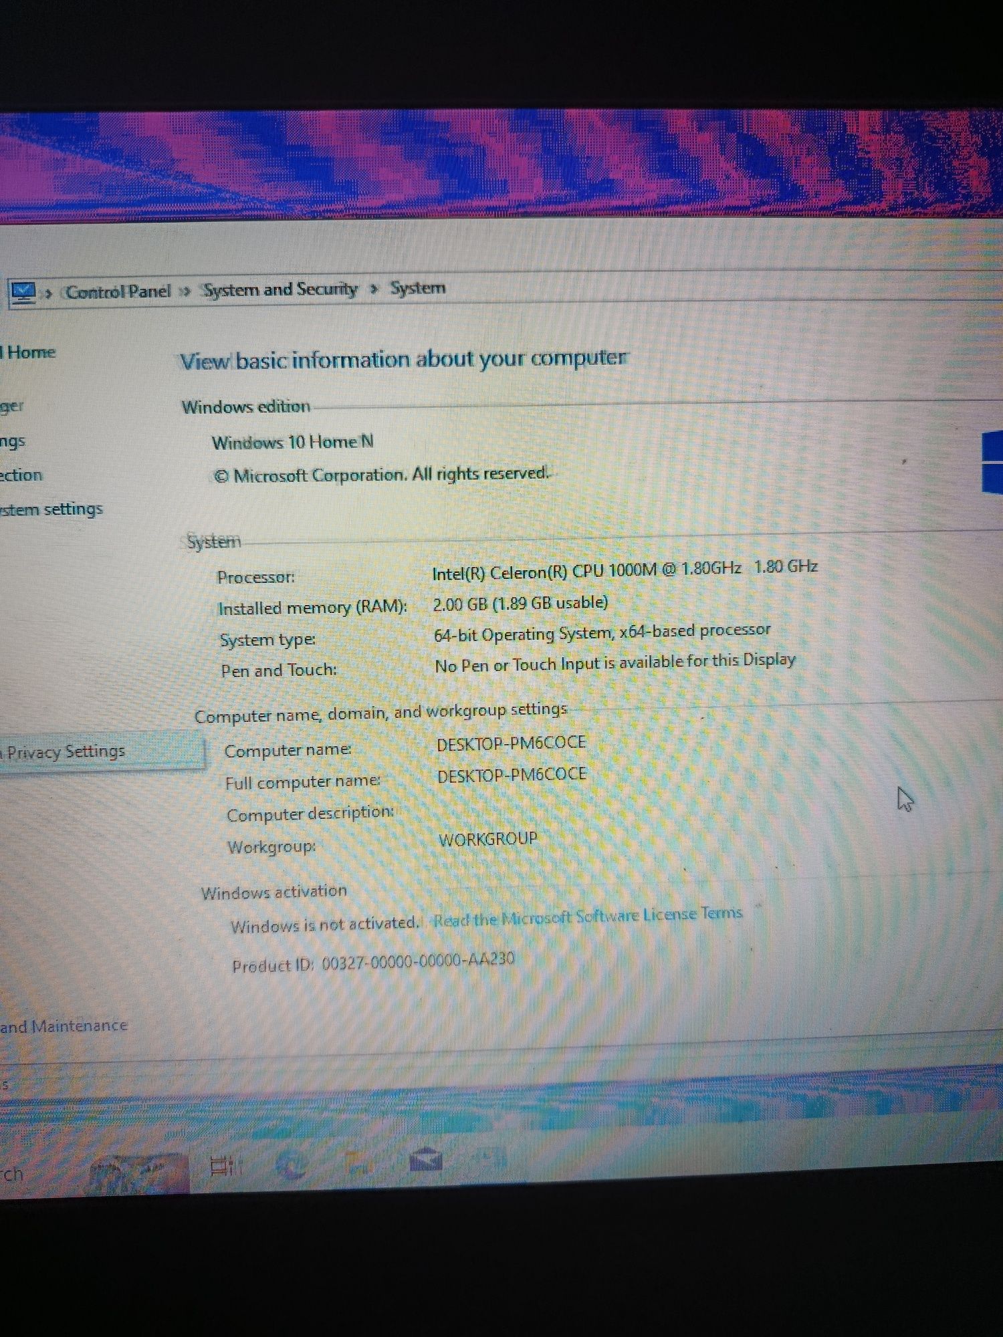This screenshot has width=1003, height=1337.
Task: Click the WORKGROUP value
Action: click(x=488, y=839)
